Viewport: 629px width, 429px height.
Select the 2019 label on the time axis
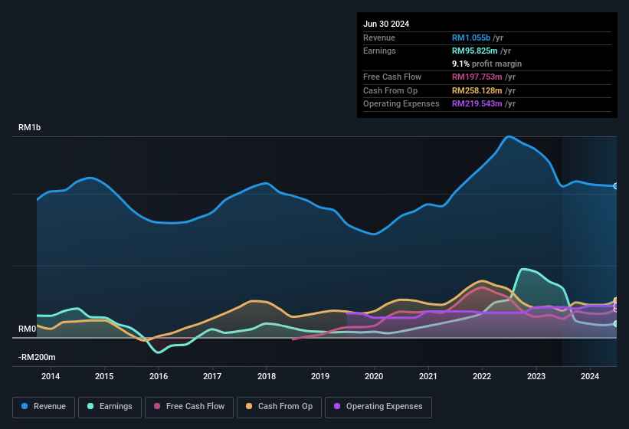click(x=320, y=376)
